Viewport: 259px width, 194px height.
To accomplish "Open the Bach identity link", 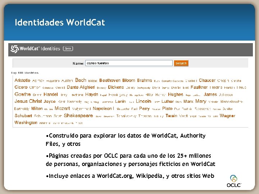I will point(81,80).
